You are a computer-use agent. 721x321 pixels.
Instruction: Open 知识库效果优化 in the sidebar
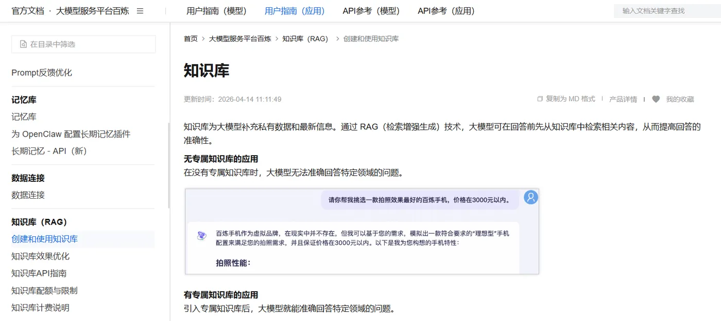40,256
